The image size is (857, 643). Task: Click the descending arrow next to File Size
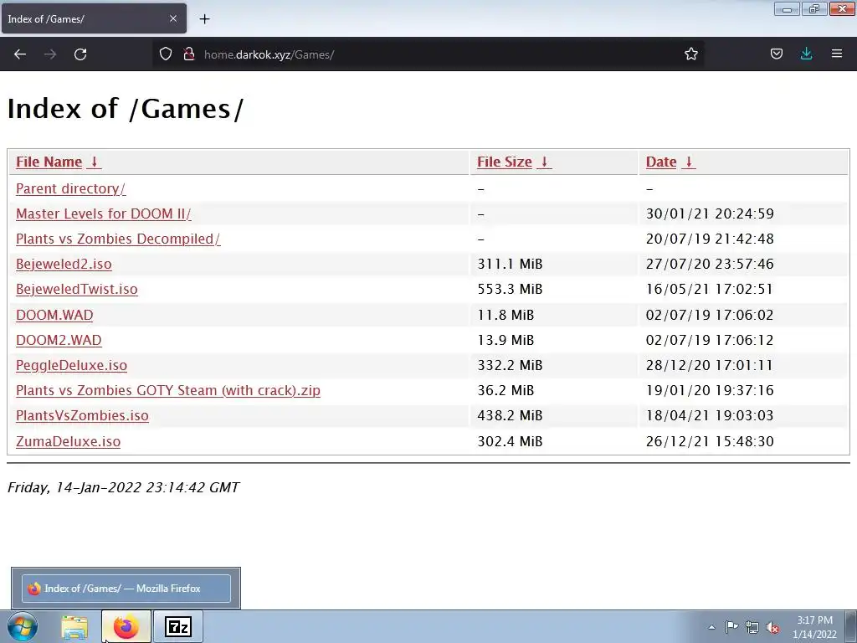pos(544,162)
